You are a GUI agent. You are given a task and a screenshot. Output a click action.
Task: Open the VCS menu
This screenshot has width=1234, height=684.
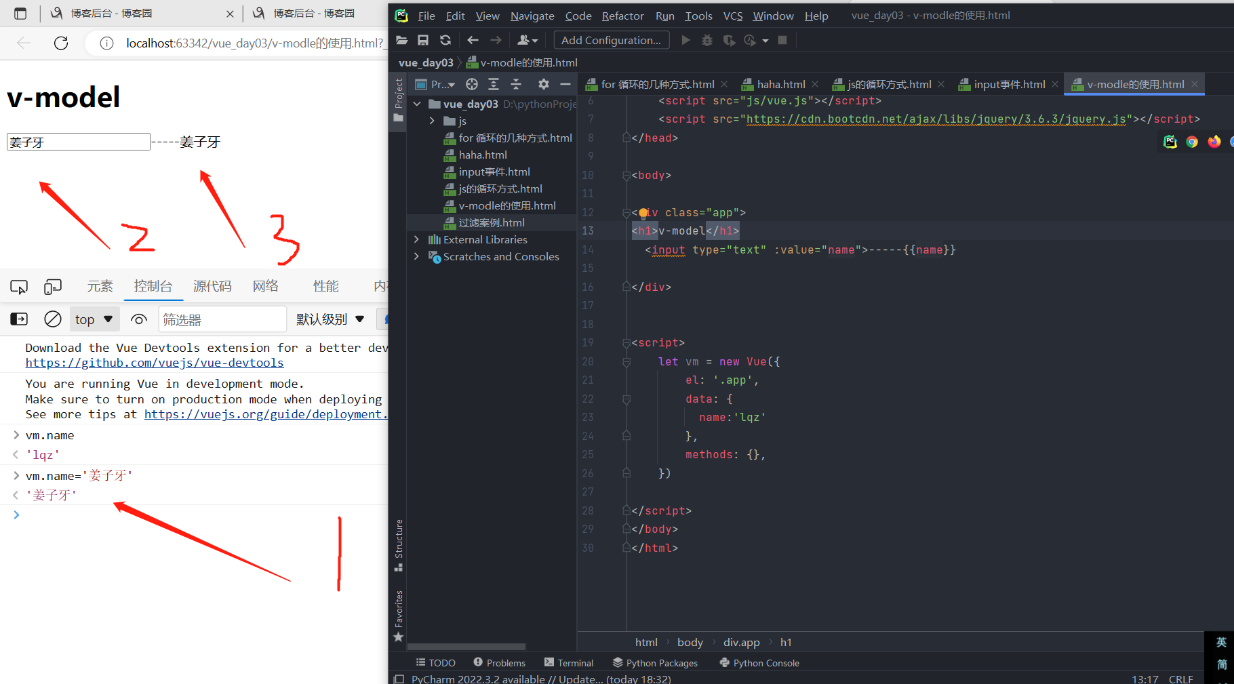point(733,16)
